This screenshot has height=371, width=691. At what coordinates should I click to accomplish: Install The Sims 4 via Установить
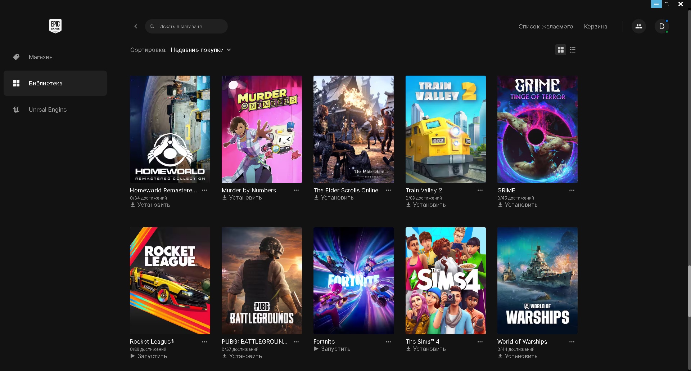tap(426, 349)
